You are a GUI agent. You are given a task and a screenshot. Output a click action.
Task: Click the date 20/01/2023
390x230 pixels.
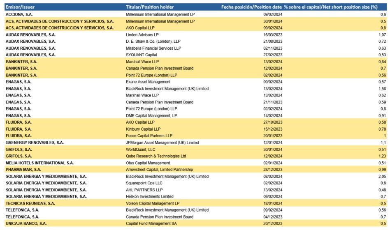click(x=273, y=136)
